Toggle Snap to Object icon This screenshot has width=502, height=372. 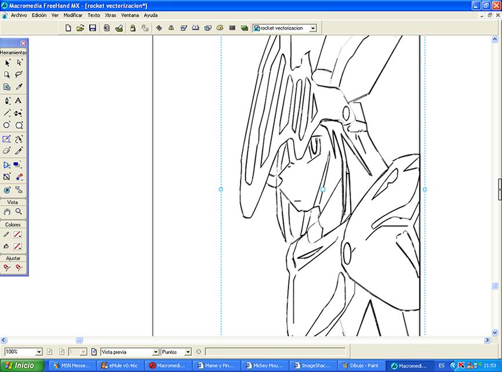pyautogui.click(x=19, y=267)
